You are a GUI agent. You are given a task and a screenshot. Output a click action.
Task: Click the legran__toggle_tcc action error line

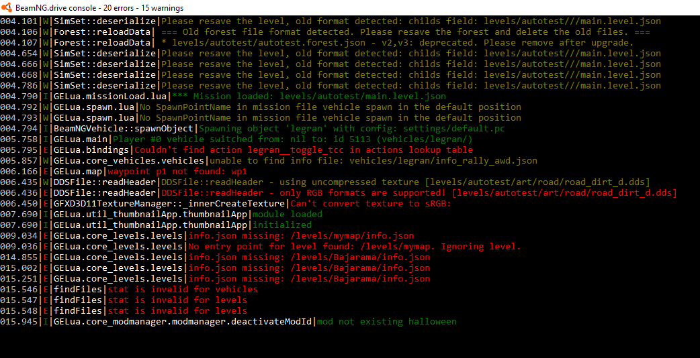click(x=236, y=150)
